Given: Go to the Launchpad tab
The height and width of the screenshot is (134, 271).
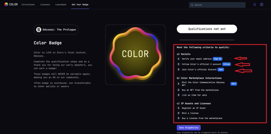Looking at the screenshot, I should click(61, 5).
